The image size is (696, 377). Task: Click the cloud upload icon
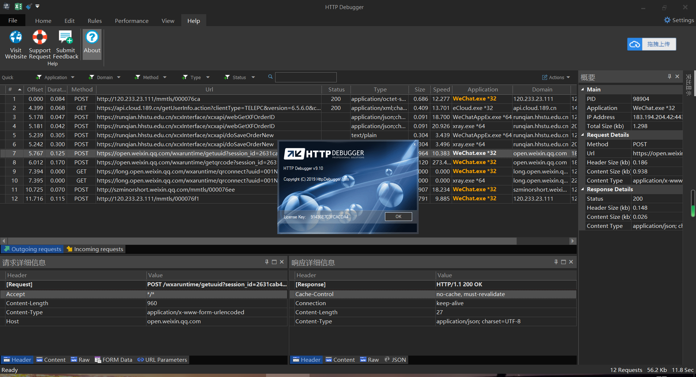click(635, 44)
